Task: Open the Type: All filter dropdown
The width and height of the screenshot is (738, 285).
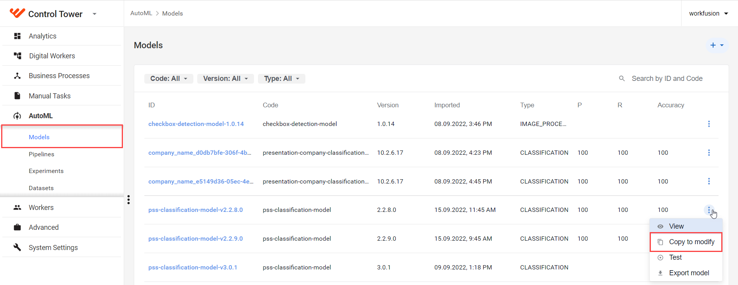Action: [x=282, y=79]
